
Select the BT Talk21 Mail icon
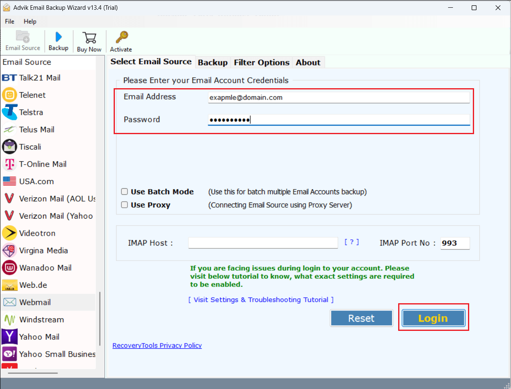click(x=9, y=78)
